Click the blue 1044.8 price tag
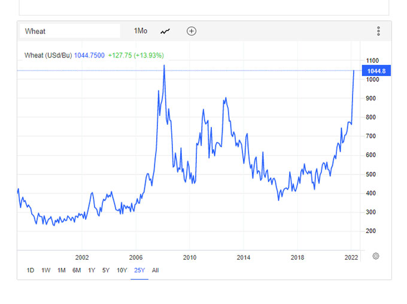The height and width of the screenshot is (304, 407). coord(376,70)
